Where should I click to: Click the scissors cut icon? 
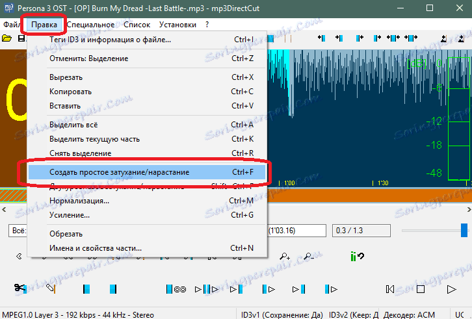pos(20,288)
